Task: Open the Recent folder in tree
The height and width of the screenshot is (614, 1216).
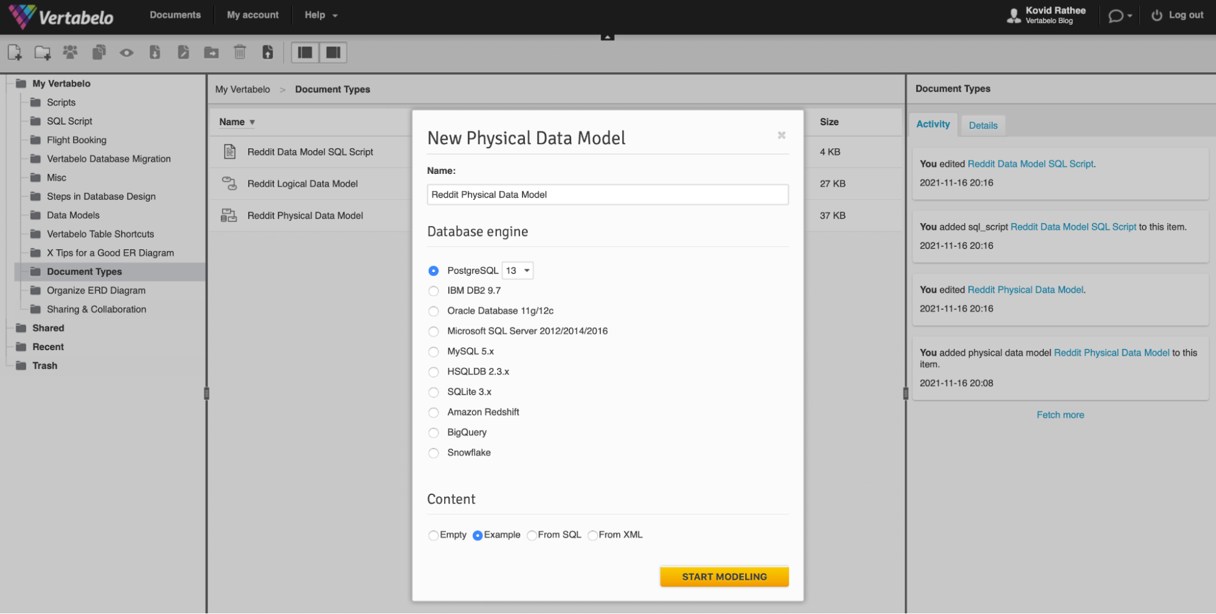Action: tap(48, 347)
